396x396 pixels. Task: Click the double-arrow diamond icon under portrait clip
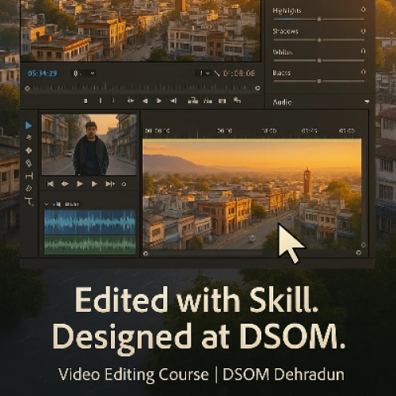coord(65,184)
